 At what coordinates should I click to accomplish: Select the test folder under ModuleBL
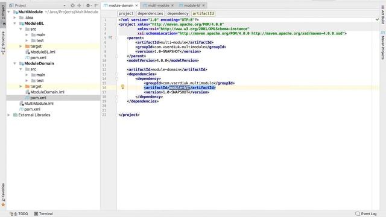pyautogui.click(x=40, y=40)
